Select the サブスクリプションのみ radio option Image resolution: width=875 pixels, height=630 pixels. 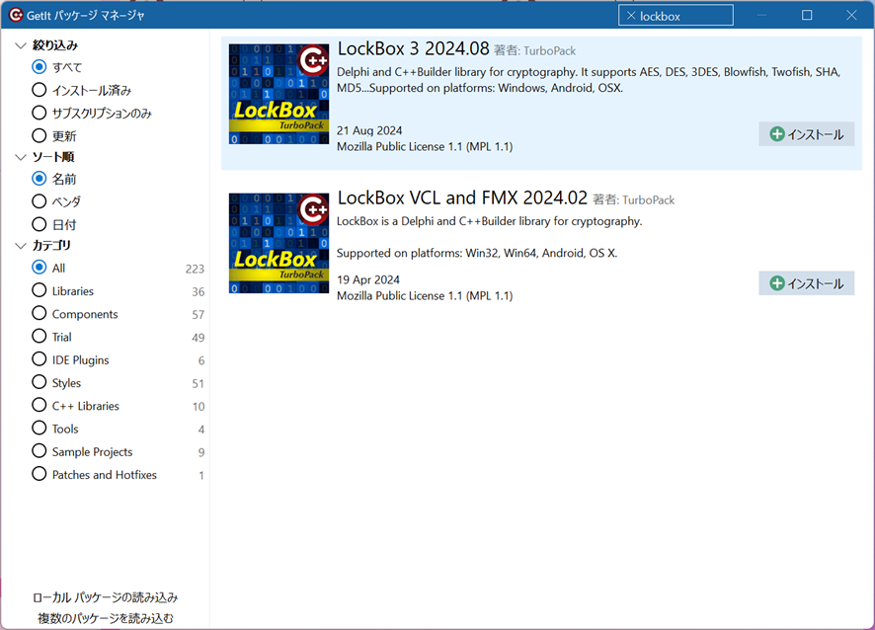coord(40,113)
